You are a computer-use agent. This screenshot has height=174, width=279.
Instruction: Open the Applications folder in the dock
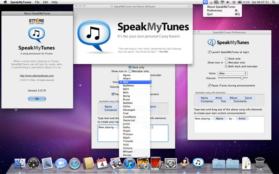pyautogui.click(x=219, y=164)
